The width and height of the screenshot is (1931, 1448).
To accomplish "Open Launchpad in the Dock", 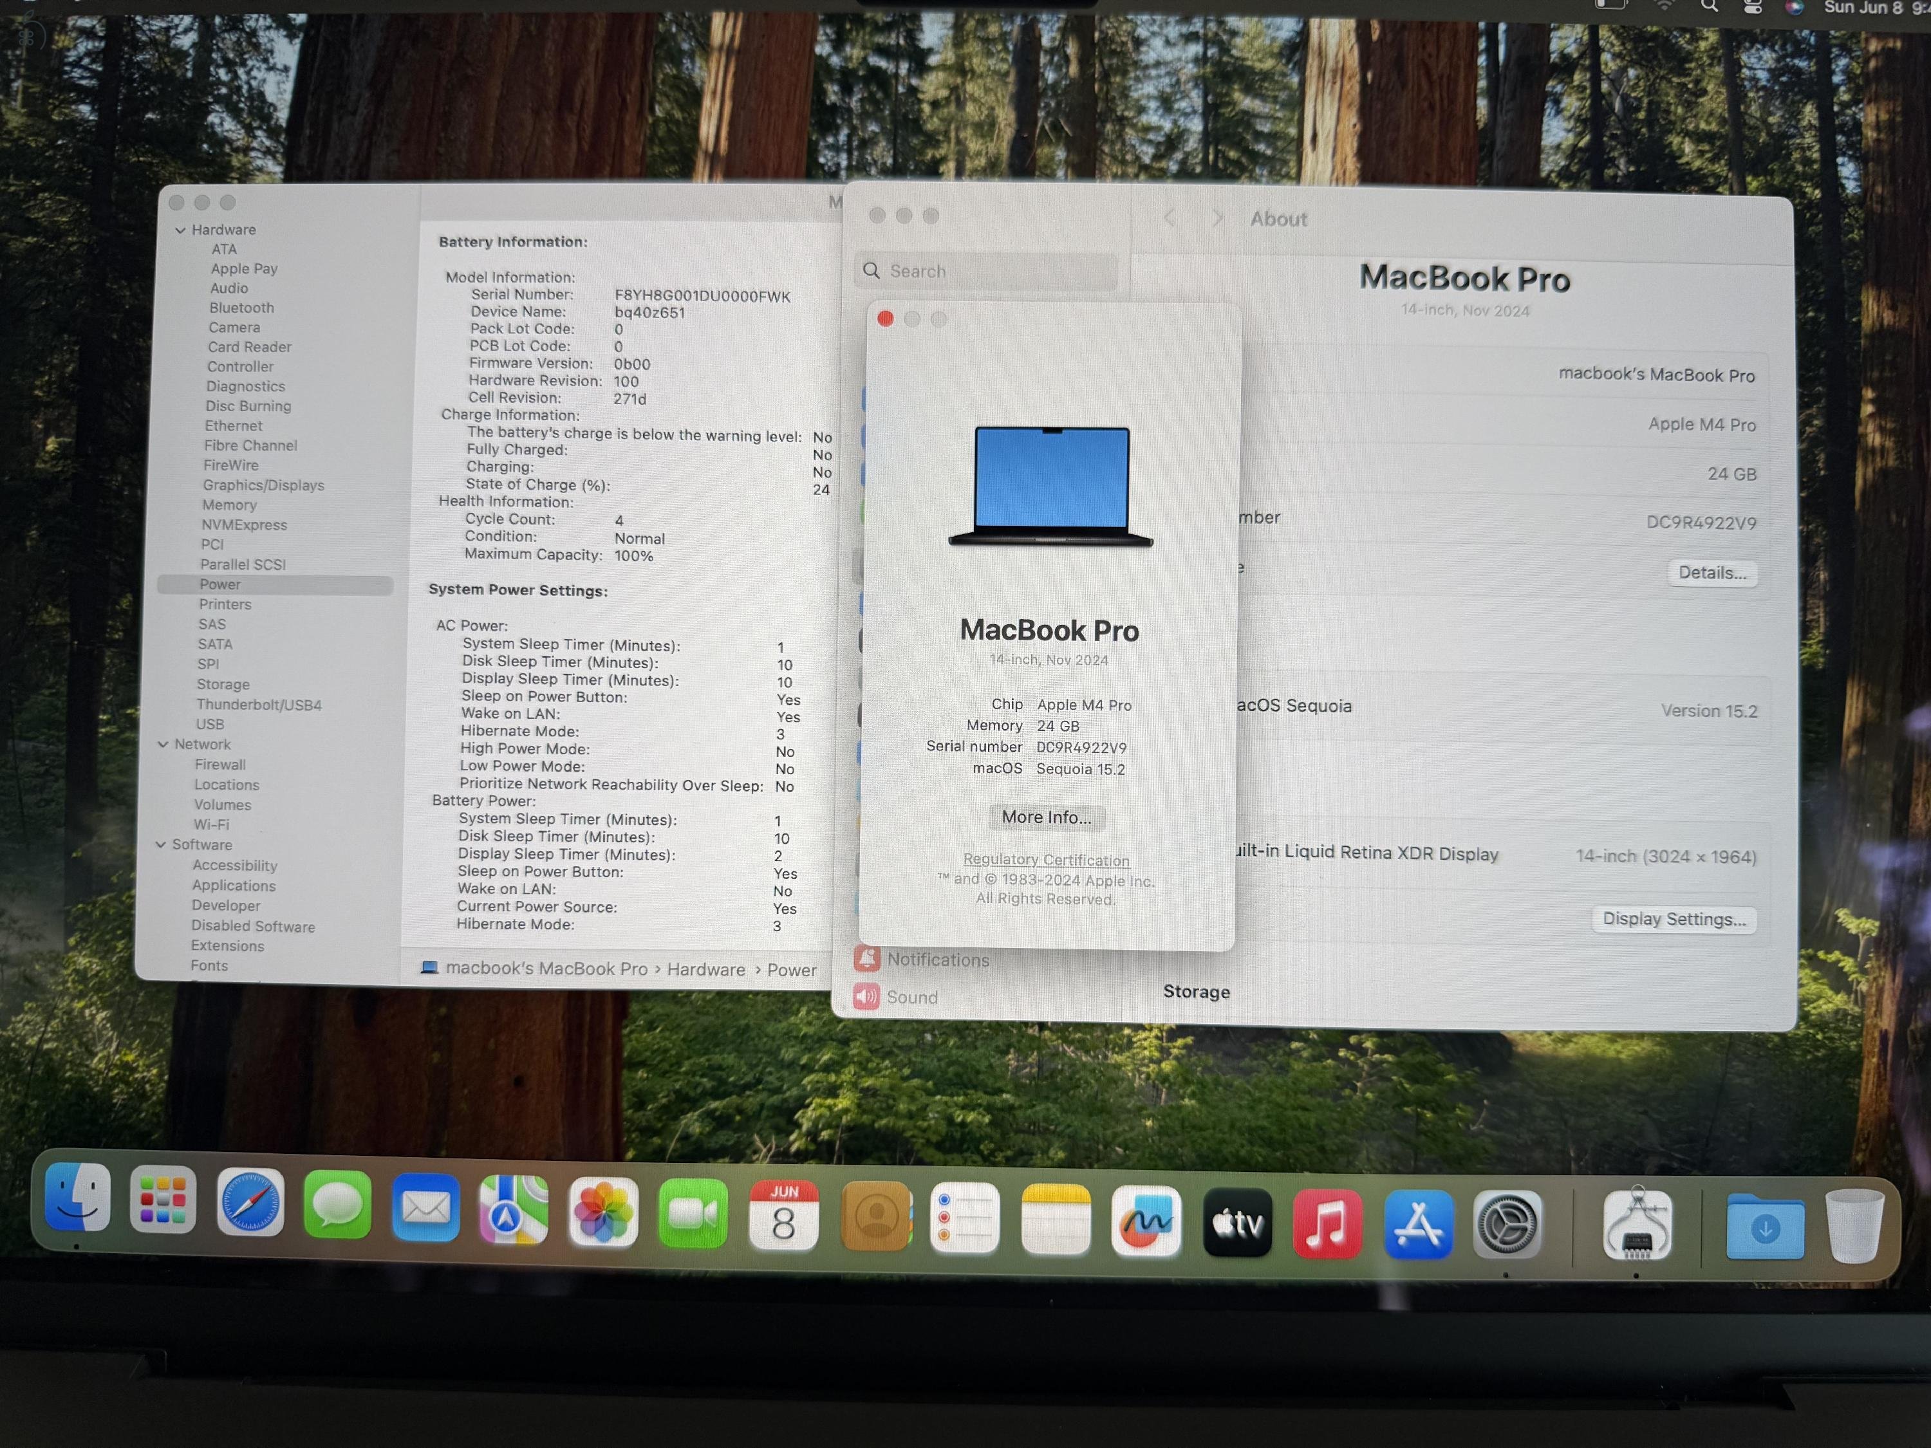I will (x=162, y=1199).
